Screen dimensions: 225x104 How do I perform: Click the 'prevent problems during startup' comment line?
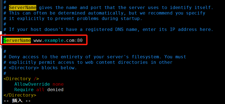coord(73,19)
